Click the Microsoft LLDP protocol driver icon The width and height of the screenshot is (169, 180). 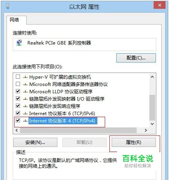(x=25, y=92)
